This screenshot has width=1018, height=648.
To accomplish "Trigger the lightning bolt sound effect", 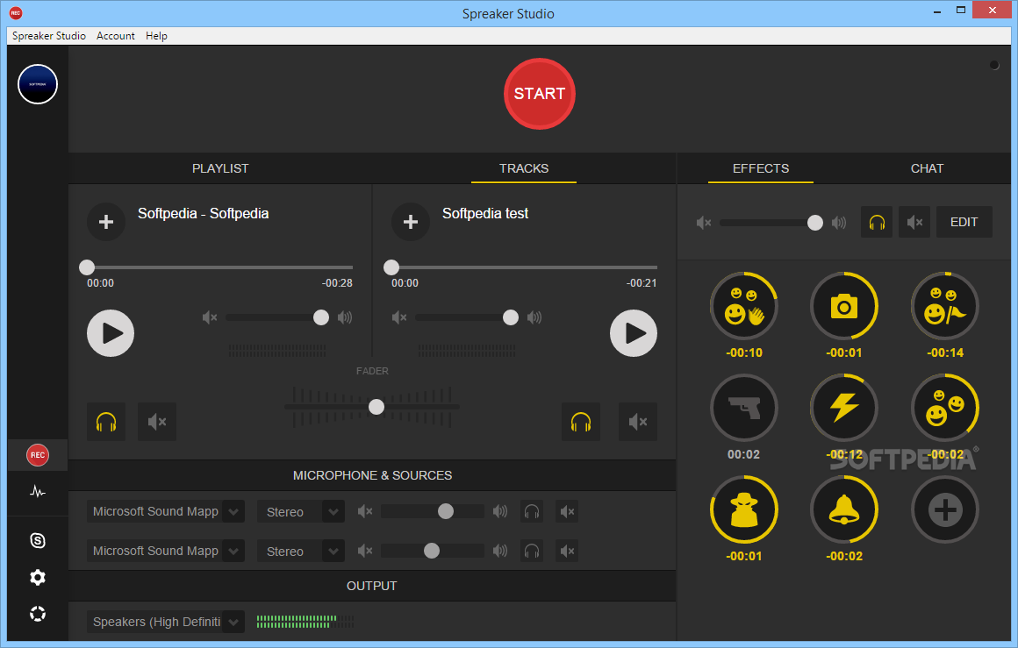I will 844,408.
